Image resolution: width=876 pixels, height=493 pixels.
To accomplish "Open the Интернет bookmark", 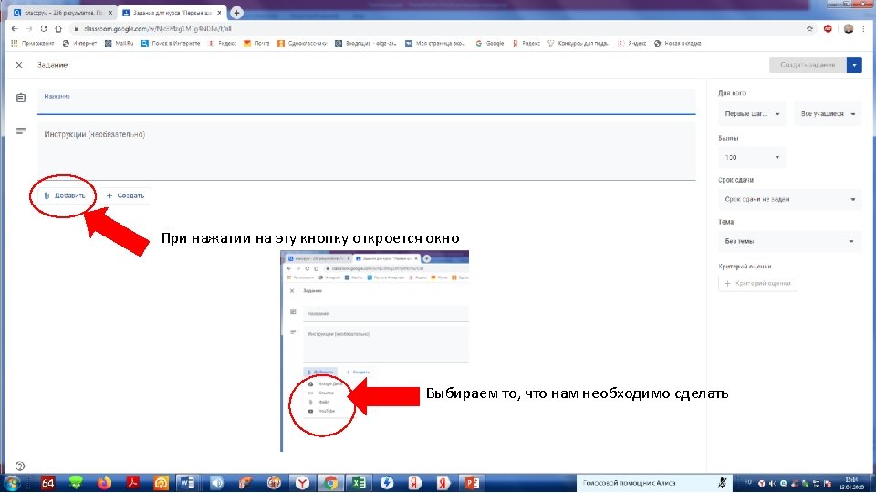I will [79, 43].
